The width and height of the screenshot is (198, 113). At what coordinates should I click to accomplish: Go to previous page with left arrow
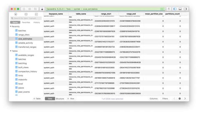174,98
